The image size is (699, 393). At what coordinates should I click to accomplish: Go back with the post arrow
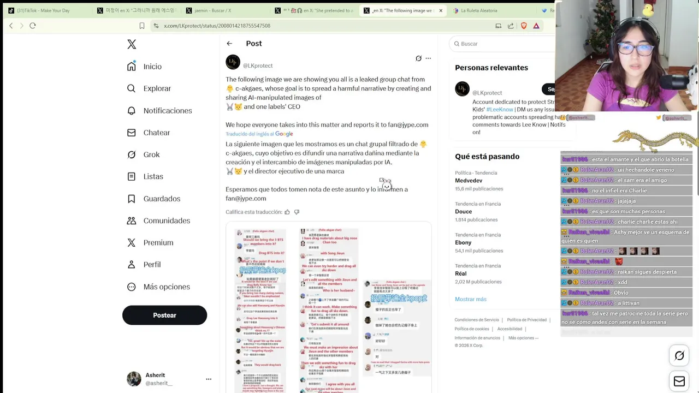click(229, 44)
